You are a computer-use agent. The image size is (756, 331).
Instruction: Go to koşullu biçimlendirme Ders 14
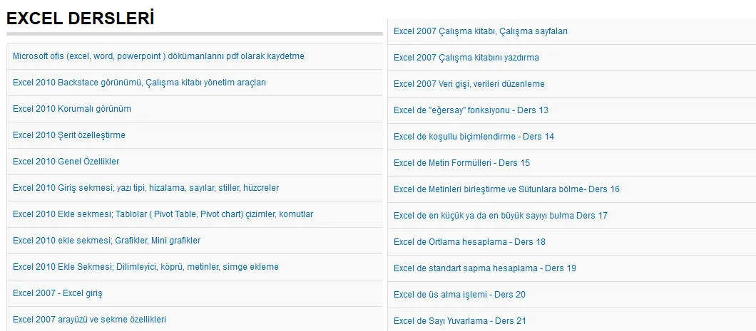click(474, 137)
